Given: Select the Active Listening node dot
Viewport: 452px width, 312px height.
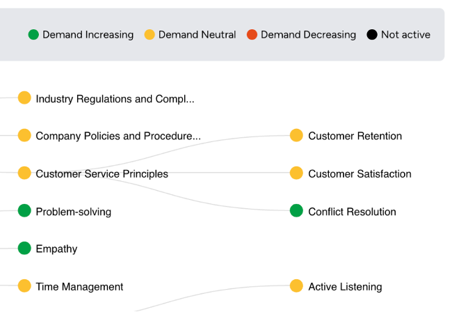Looking at the screenshot, I should click(296, 286).
